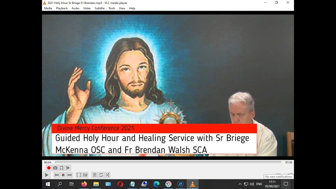Open network status tray icon
336x189 pixels.
pyautogui.click(x=246, y=184)
